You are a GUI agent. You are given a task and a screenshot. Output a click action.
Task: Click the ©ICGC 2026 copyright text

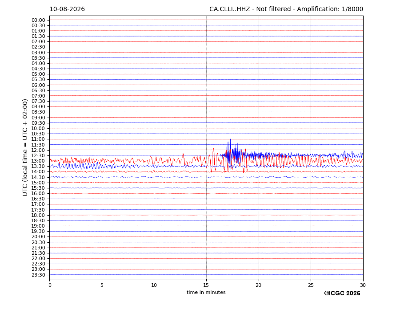(x=342, y=294)
